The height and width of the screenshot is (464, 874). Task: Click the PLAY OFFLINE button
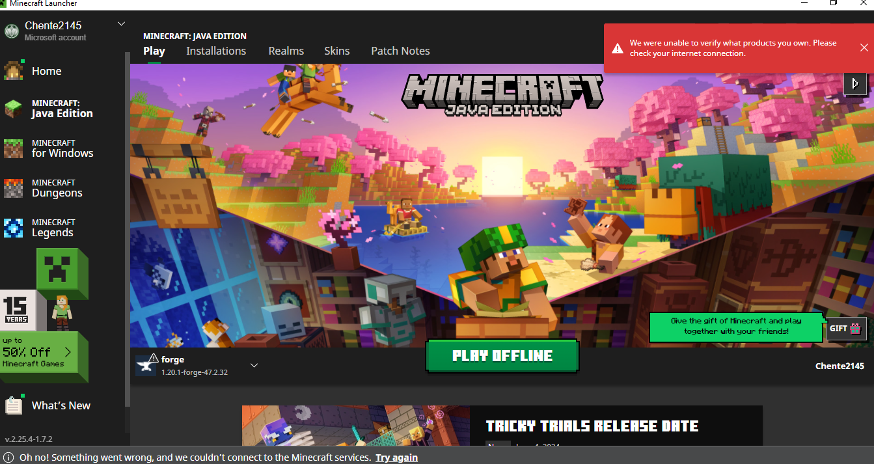[502, 356]
